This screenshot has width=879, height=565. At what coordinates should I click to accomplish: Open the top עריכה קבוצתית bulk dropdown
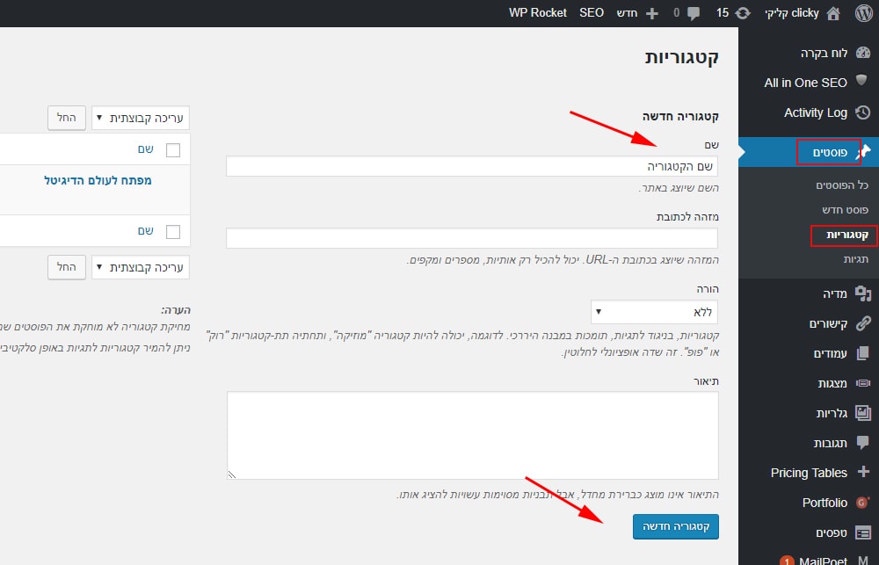pos(141,119)
